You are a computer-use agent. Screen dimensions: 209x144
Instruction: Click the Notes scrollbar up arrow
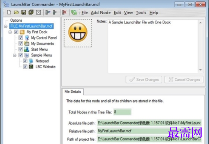200,22
